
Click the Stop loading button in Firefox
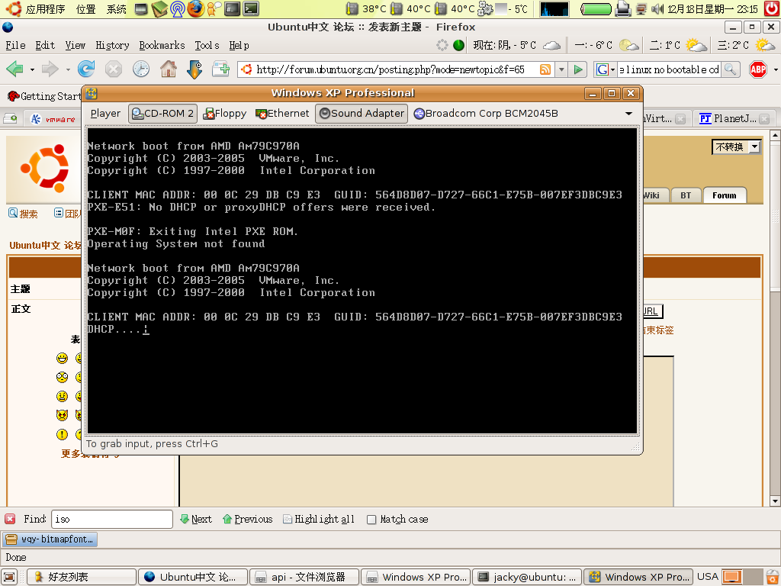click(x=114, y=69)
